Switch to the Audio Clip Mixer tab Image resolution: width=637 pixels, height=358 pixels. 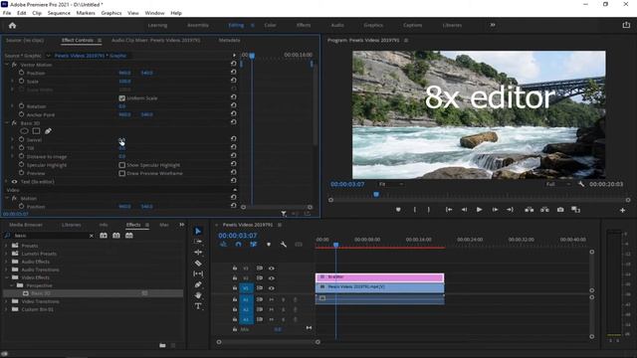(x=155, y=40)
